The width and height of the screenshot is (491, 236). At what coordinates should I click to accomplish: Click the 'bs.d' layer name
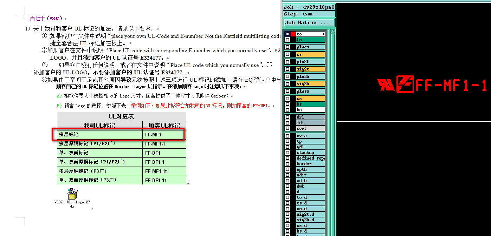click(x=311, y=231)
